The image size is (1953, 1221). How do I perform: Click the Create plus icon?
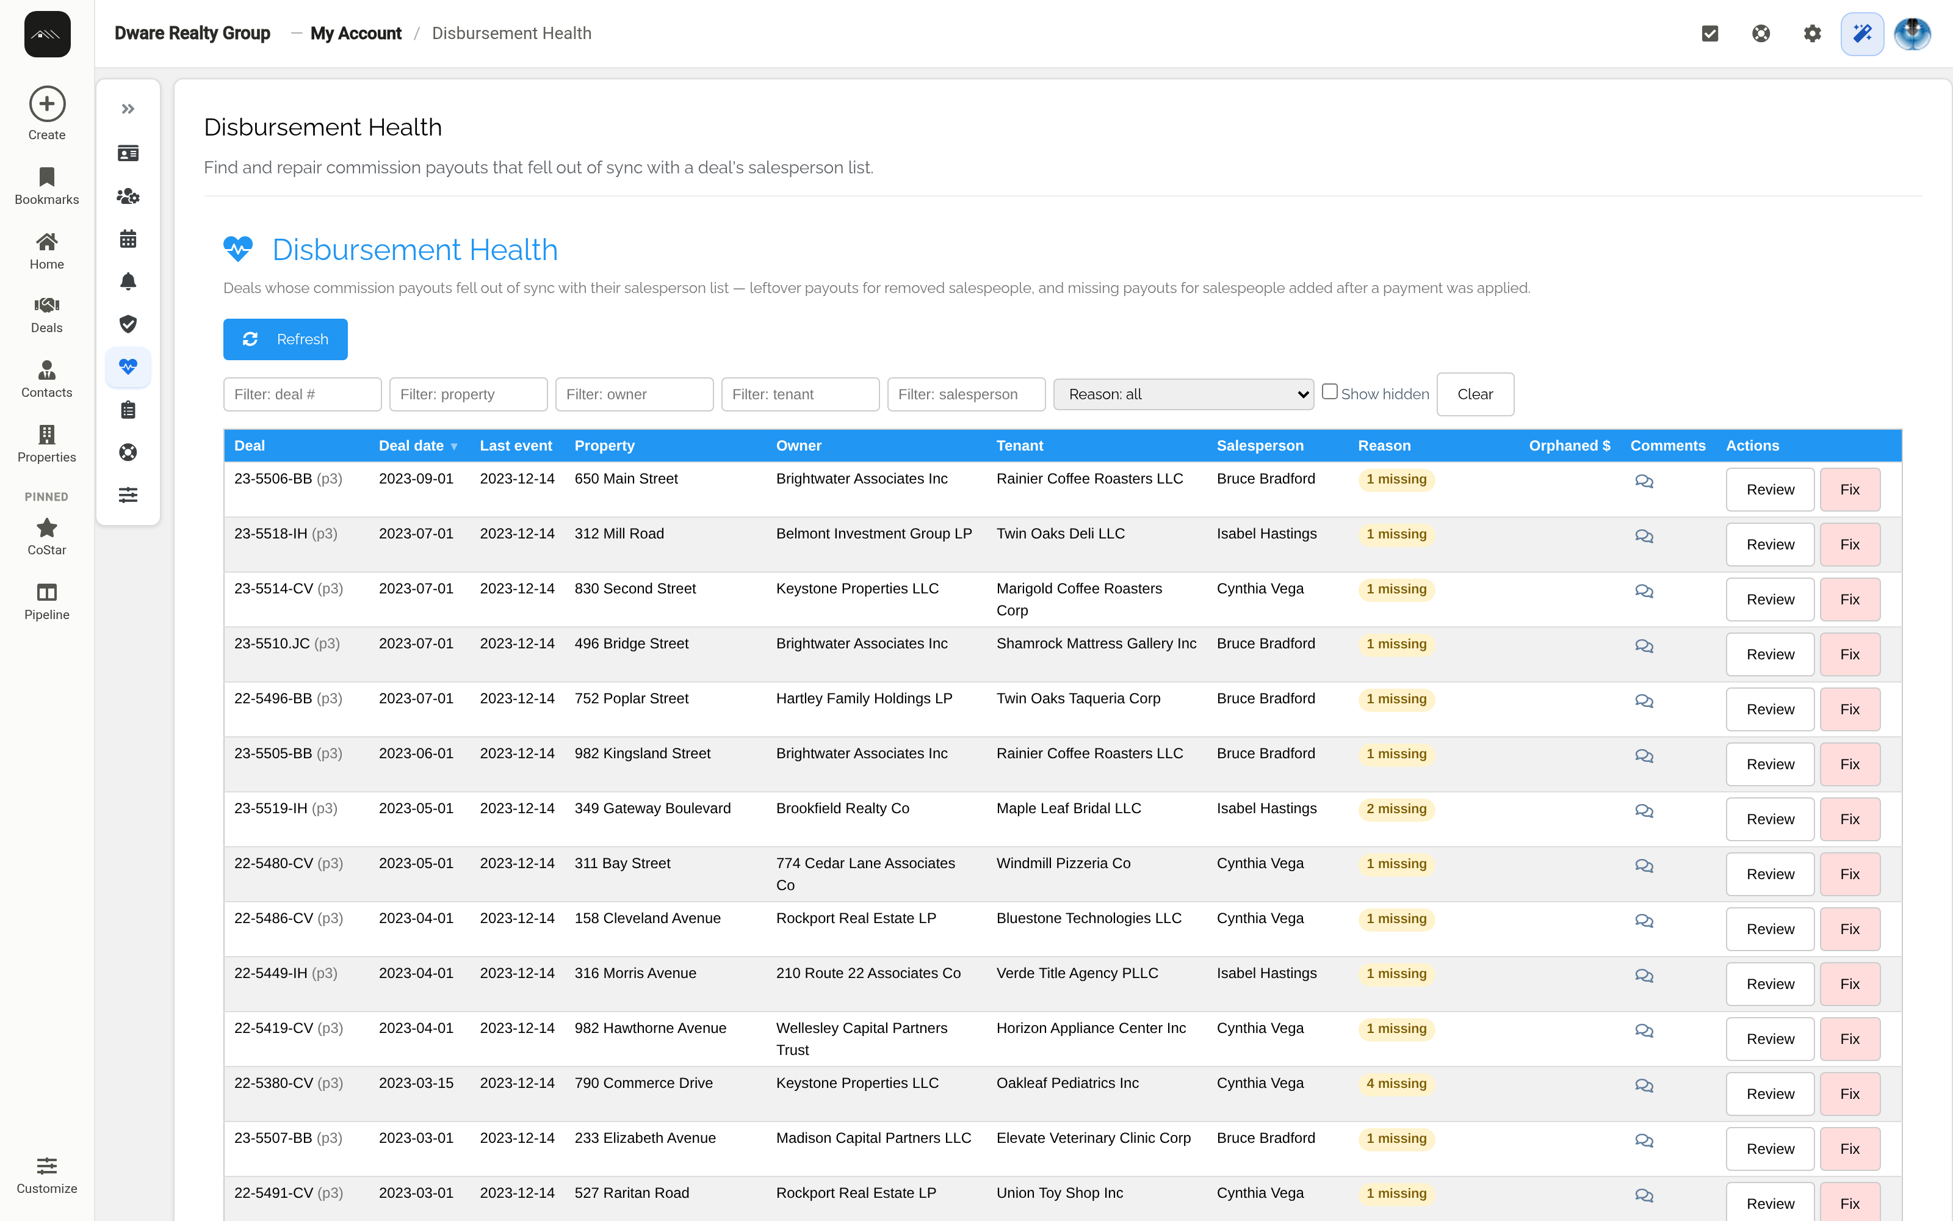click(x=47, y=104)
